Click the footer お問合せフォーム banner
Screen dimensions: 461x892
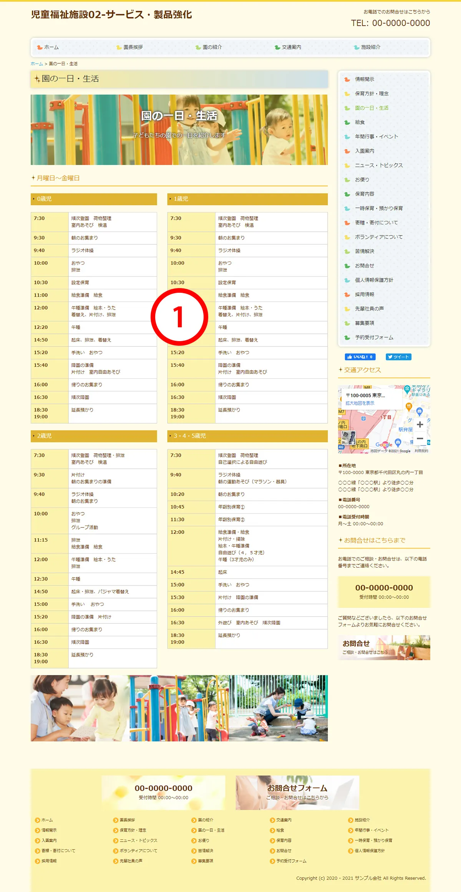click(297, 792)
